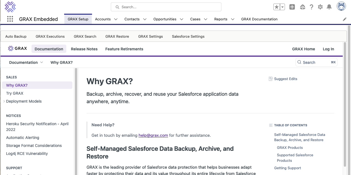
Task: Open the Setup gear icon
Action: click(320, 7)
